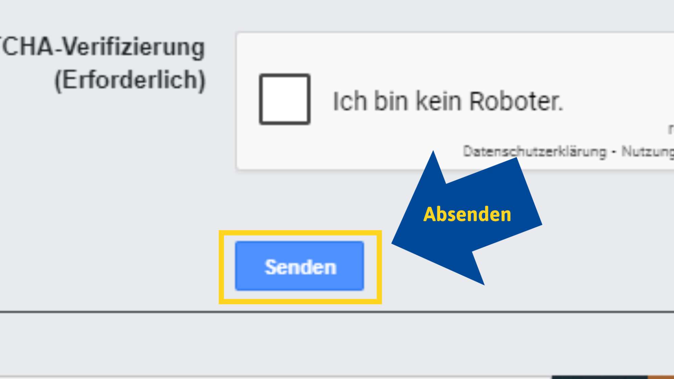Click the yellow highlight frame around Senden
This screenshot has height=379, width=674.
click(300, 233)
